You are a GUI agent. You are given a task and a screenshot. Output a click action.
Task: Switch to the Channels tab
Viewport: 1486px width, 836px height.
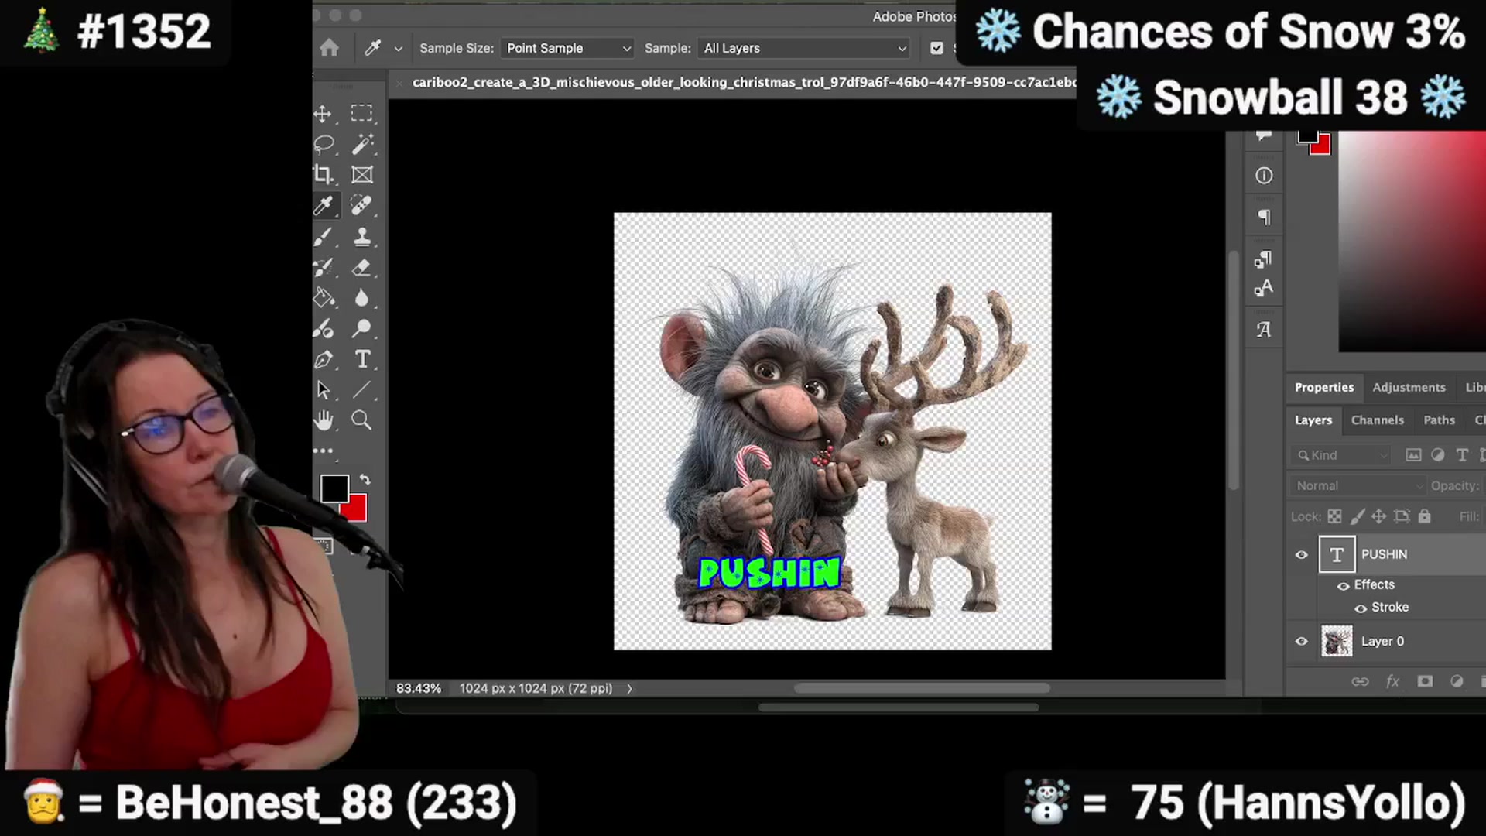1377,420
